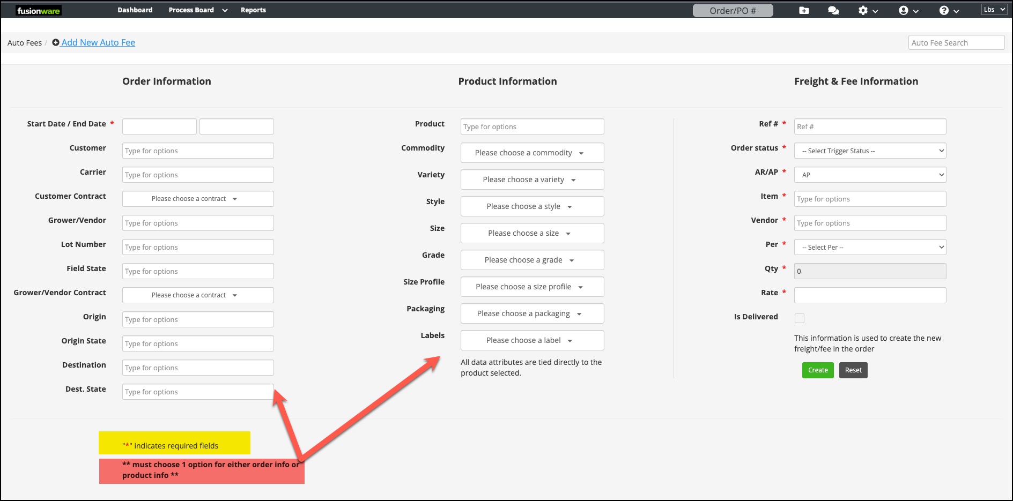Click the Auto Fee Search field

click(x=956, y=42)
